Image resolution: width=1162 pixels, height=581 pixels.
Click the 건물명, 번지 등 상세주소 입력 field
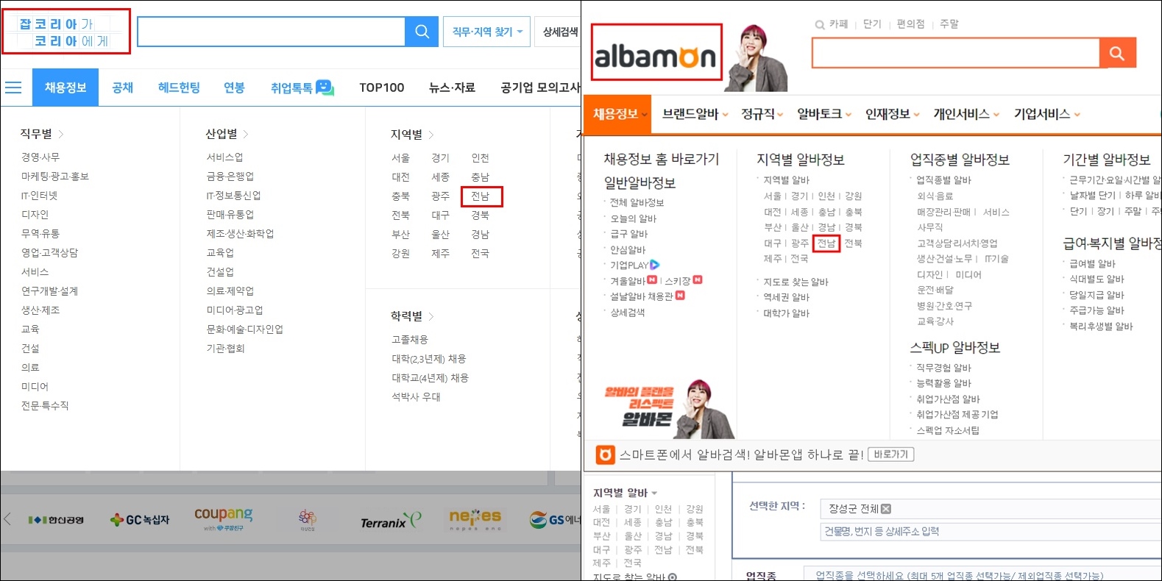point(991,532)
